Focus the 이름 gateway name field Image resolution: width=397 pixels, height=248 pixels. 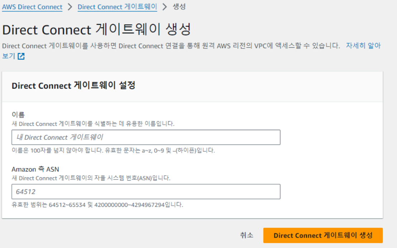(146, 137)
